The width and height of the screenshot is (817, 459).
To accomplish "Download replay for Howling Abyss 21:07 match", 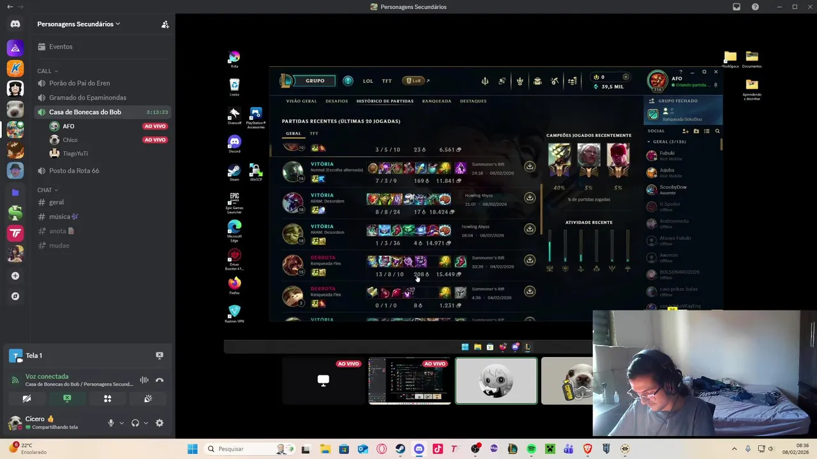I will [x=530, y=198].
